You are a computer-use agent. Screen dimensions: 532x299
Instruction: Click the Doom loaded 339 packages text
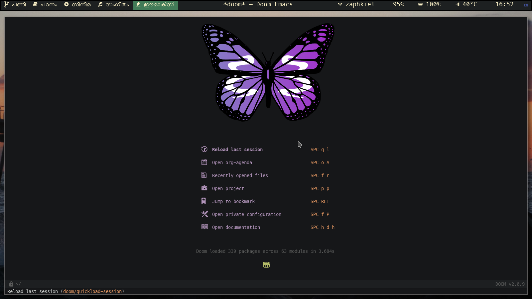(265, 251)
